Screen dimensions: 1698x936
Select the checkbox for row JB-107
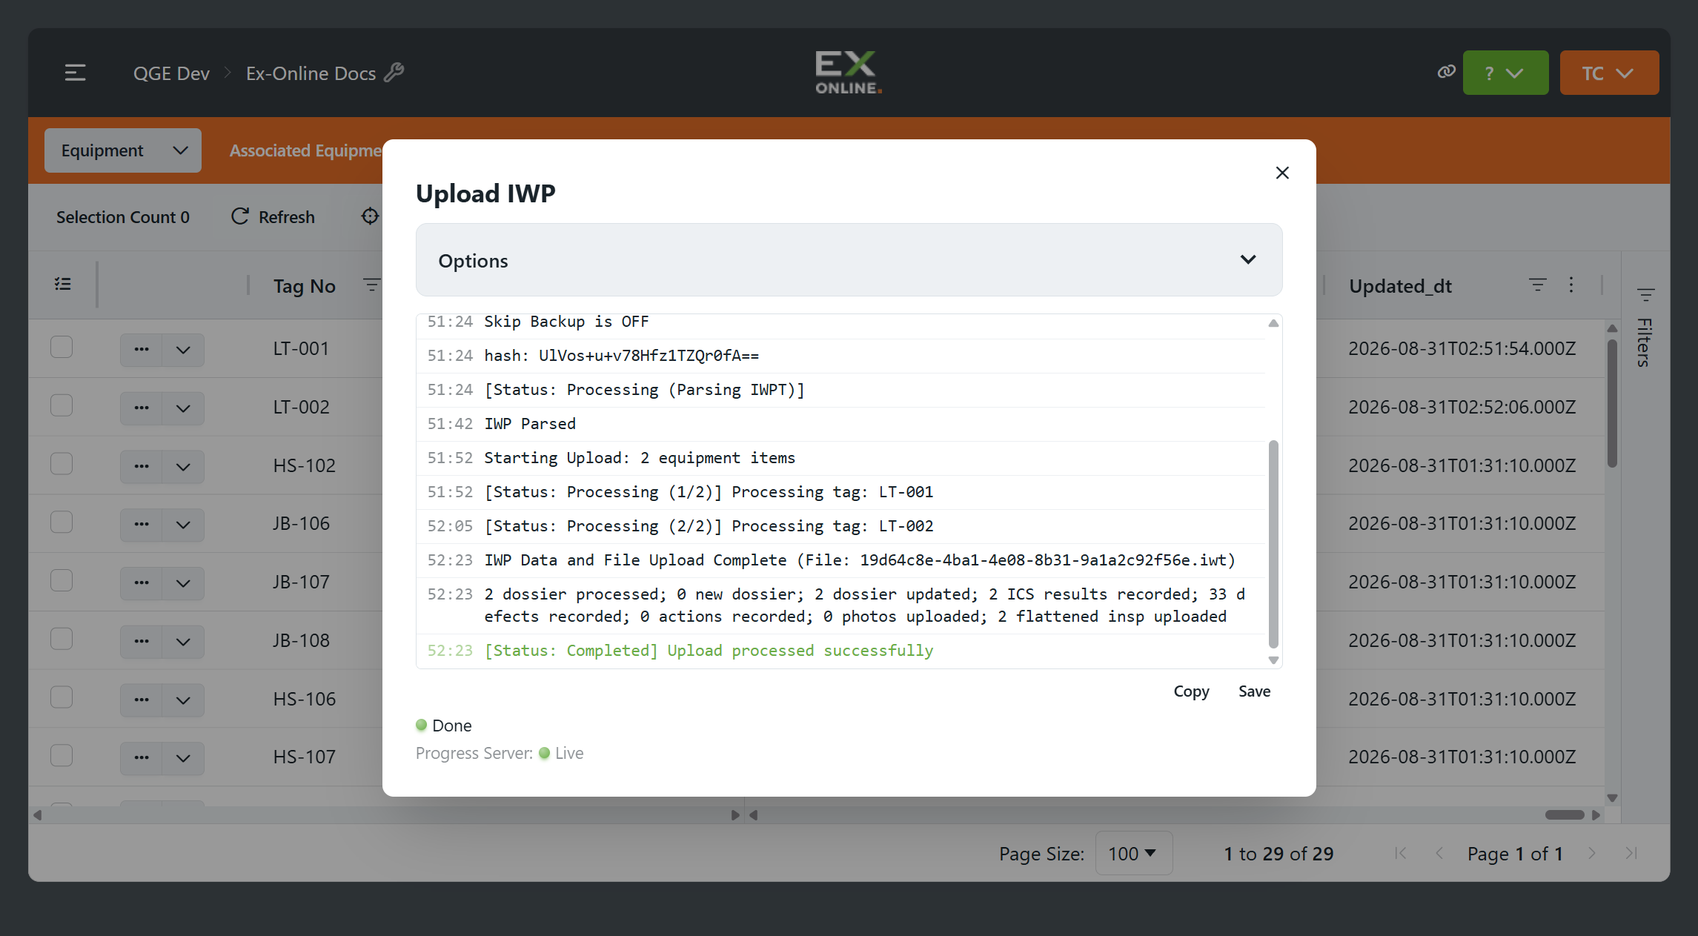pyautogui.click(x=62, y=580)
